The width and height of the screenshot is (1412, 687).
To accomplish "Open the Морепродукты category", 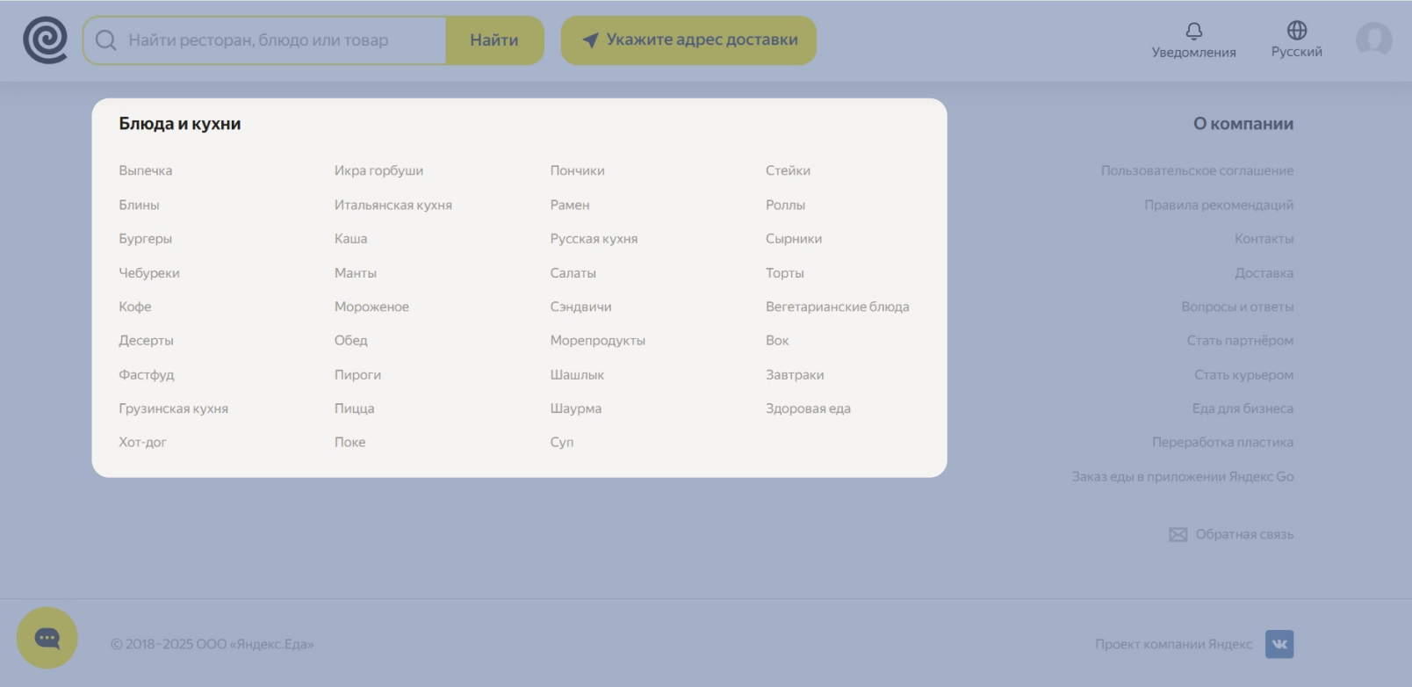I will coord(597,341).
